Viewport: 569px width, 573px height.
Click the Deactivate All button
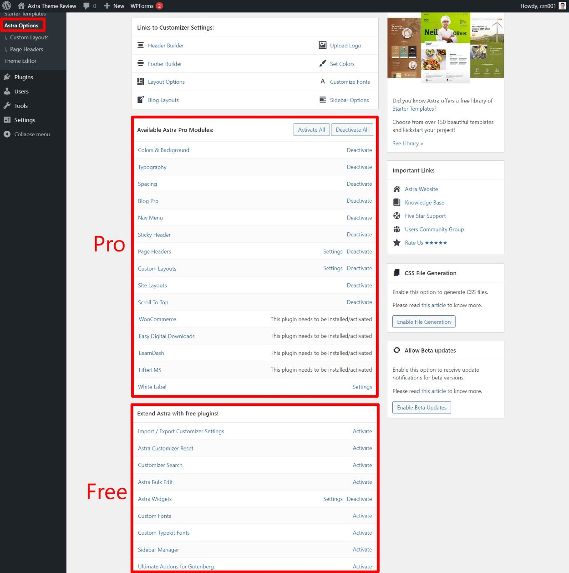click(x=352, y=130)
